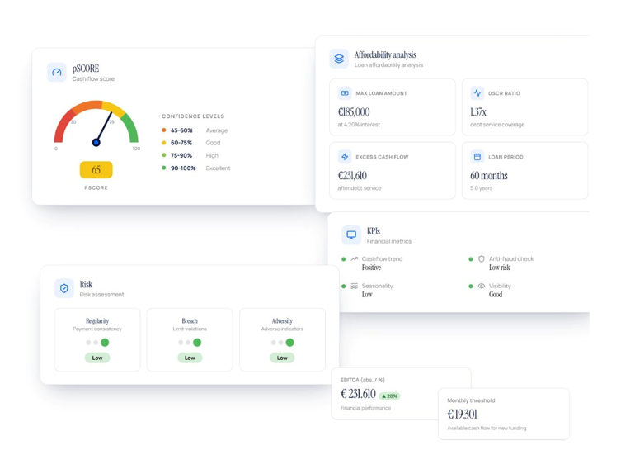Click the Risk shield icon
This screenshot has height=469, width=635.
(x=64, y=288)
